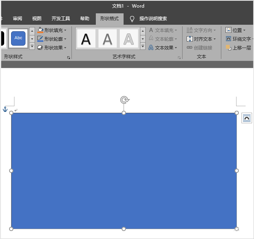Click the top-left sizing handle
Screen dimensions: 254x239
click(11, 113)
